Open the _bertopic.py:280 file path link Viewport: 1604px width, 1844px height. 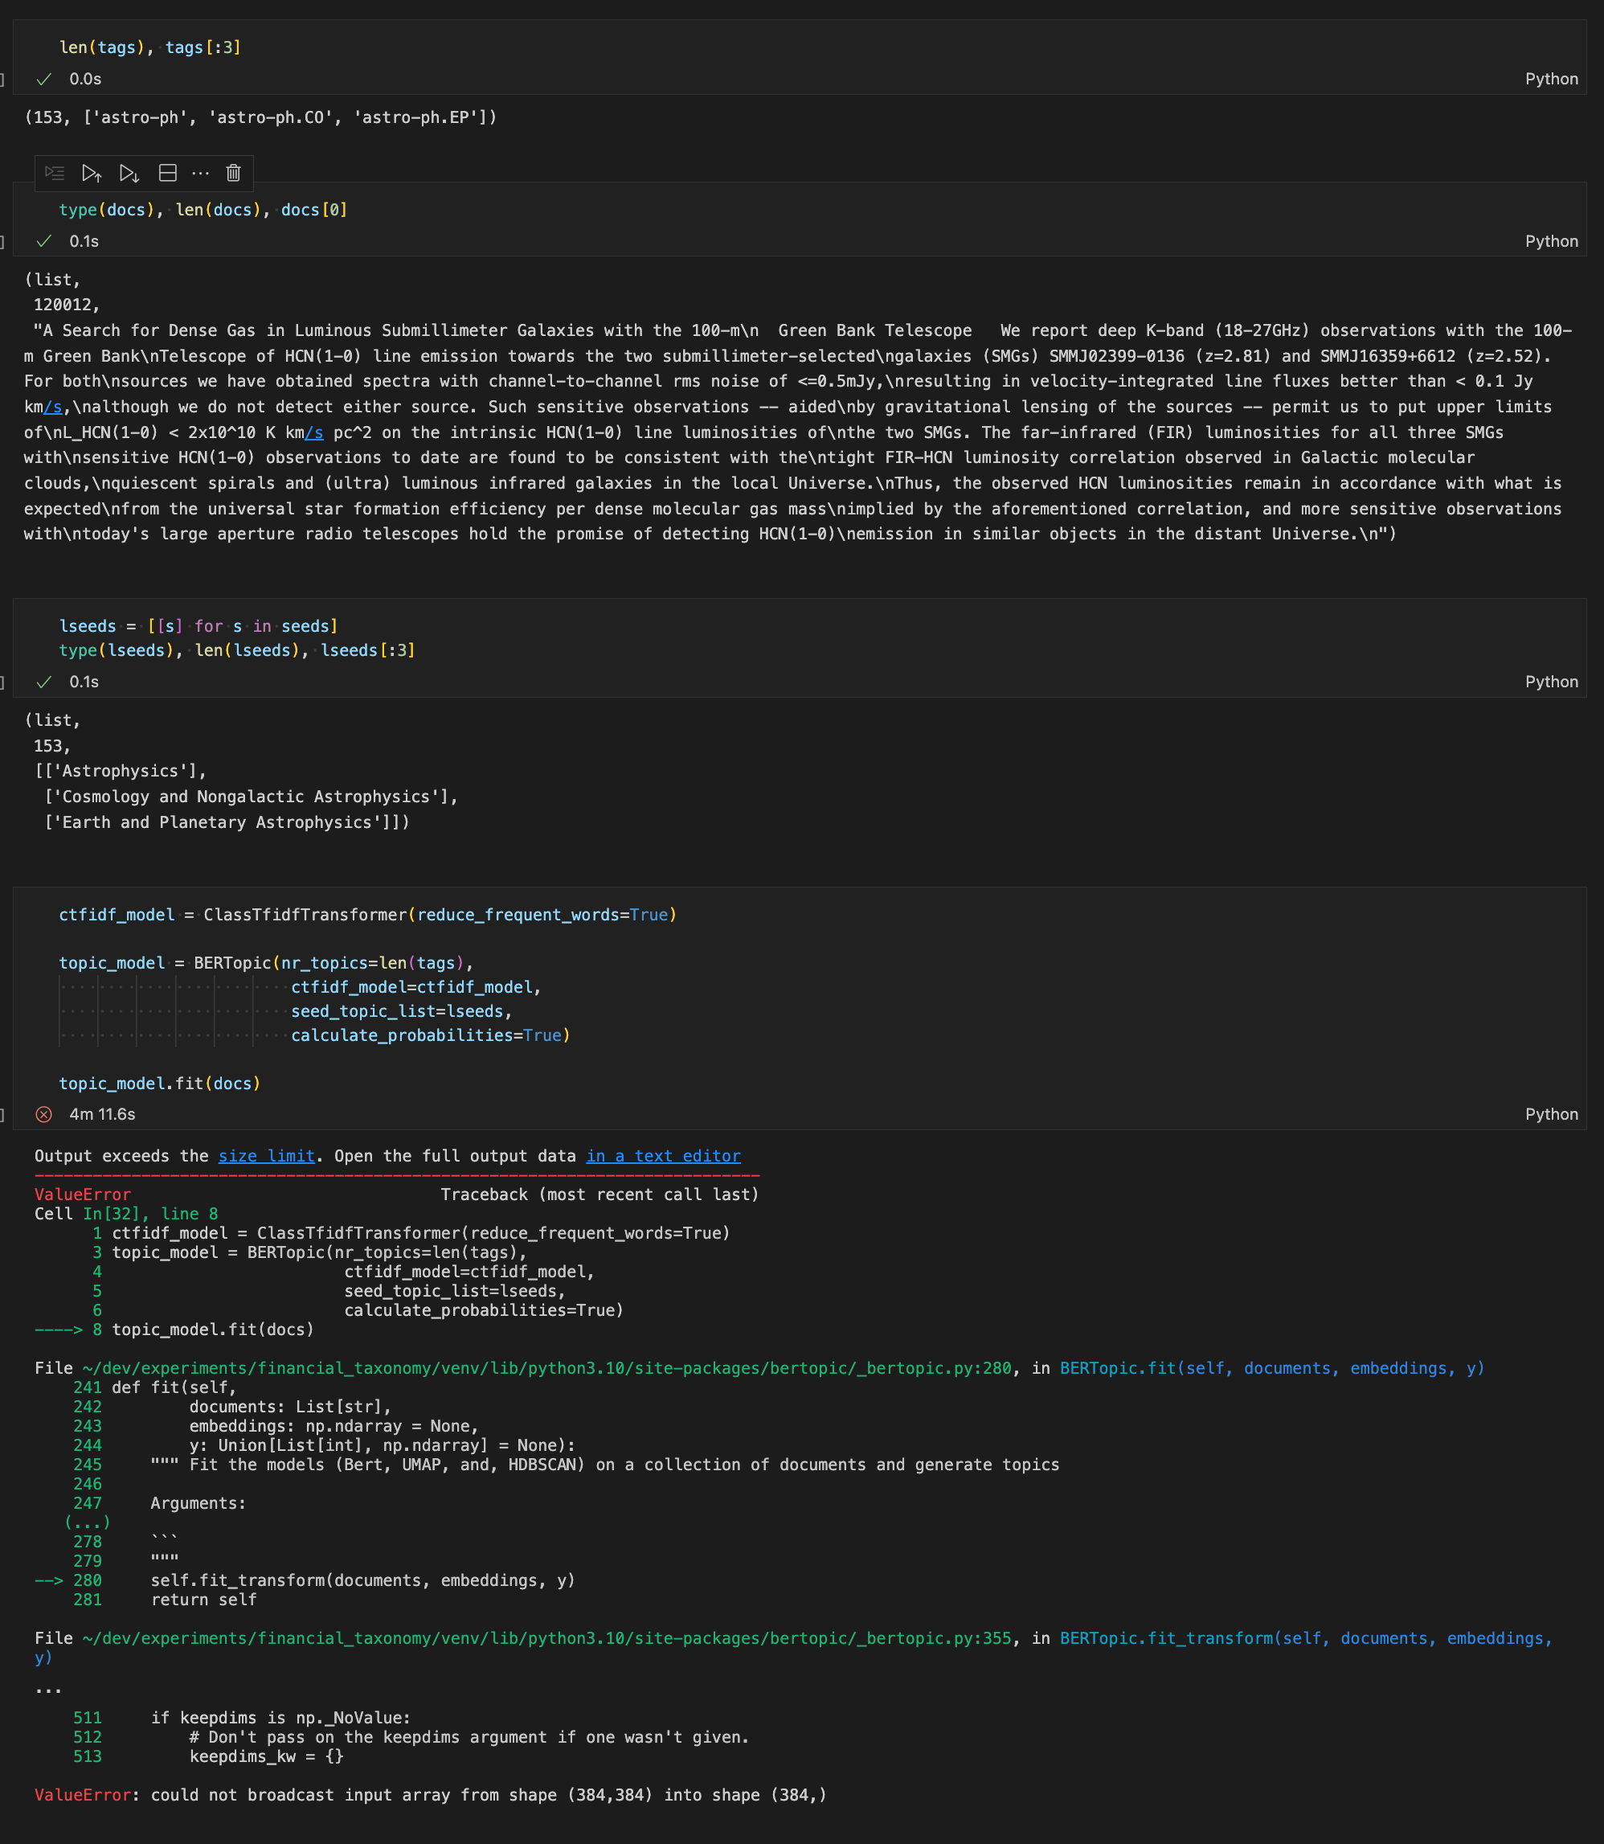pos(547,1368)
